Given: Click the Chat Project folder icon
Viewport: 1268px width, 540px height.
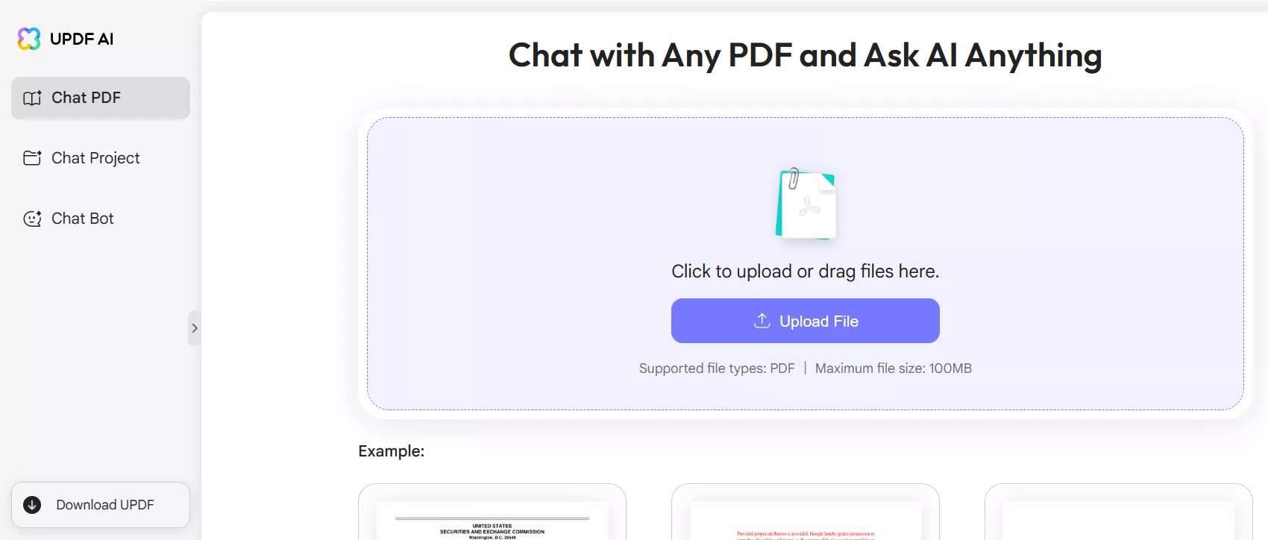Looking at the screenshot, I should click(32, 158).
